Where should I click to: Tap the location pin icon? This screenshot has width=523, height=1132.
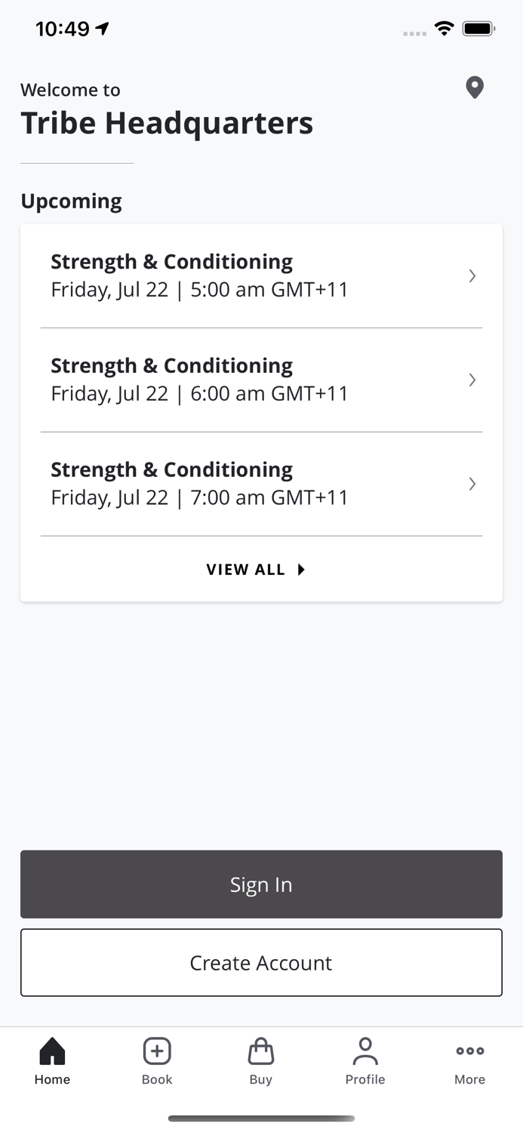(x=474, y=88)
